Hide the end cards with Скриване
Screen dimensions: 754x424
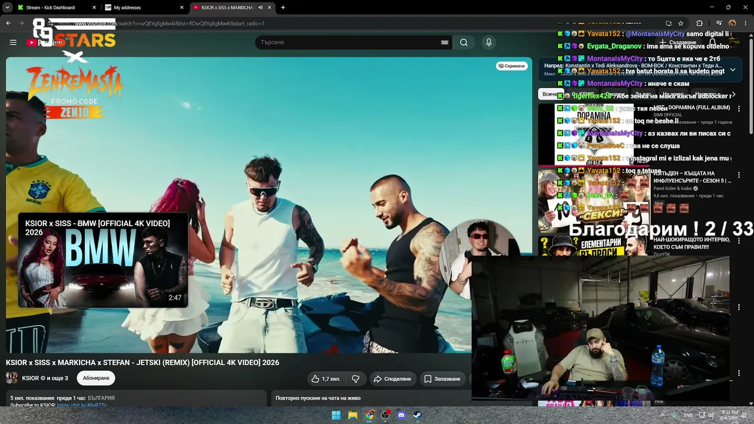pos(511,66)
